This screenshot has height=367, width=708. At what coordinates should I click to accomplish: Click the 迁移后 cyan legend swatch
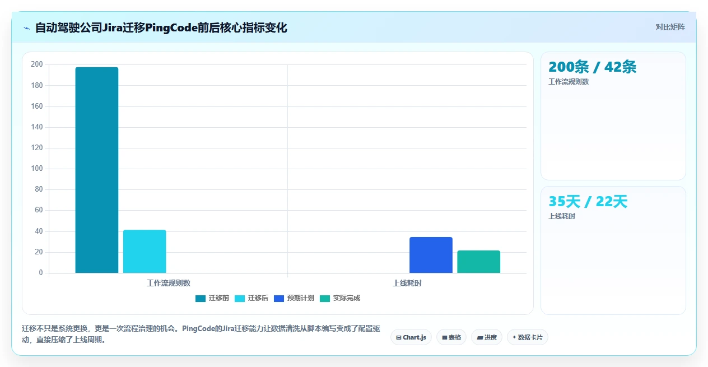(240, 298)
